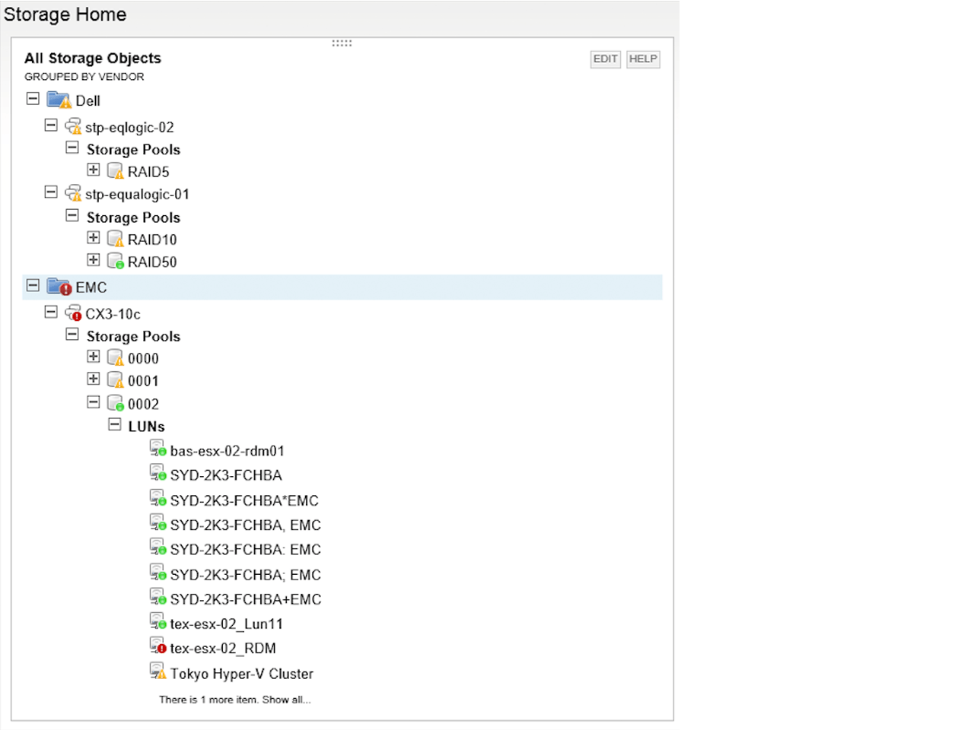Click the RAID50 pool status icon
Viewport: 974px width, 730px height.
point(116,262)
